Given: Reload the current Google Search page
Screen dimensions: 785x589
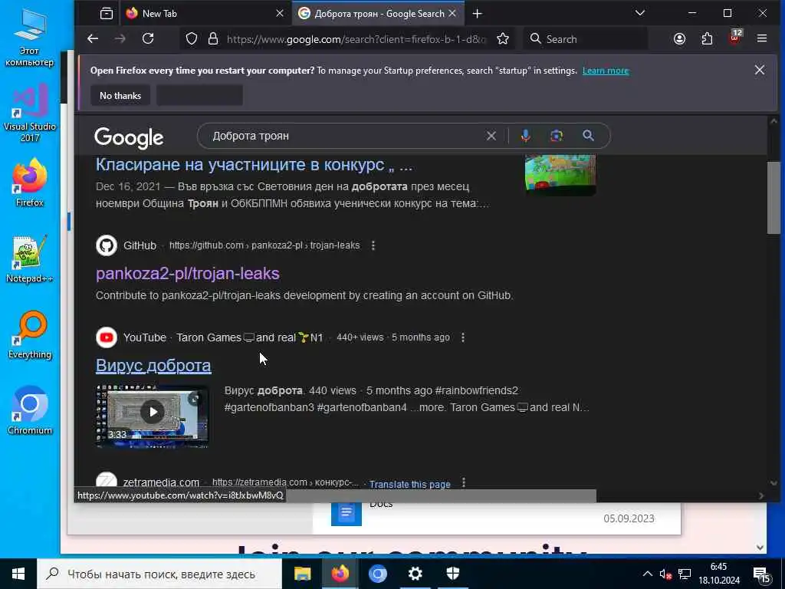Looking at the screenshot, I should pyautogui.click(x=148, y=38).
